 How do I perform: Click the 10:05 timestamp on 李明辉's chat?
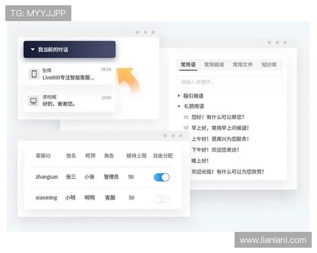point(106,98)
